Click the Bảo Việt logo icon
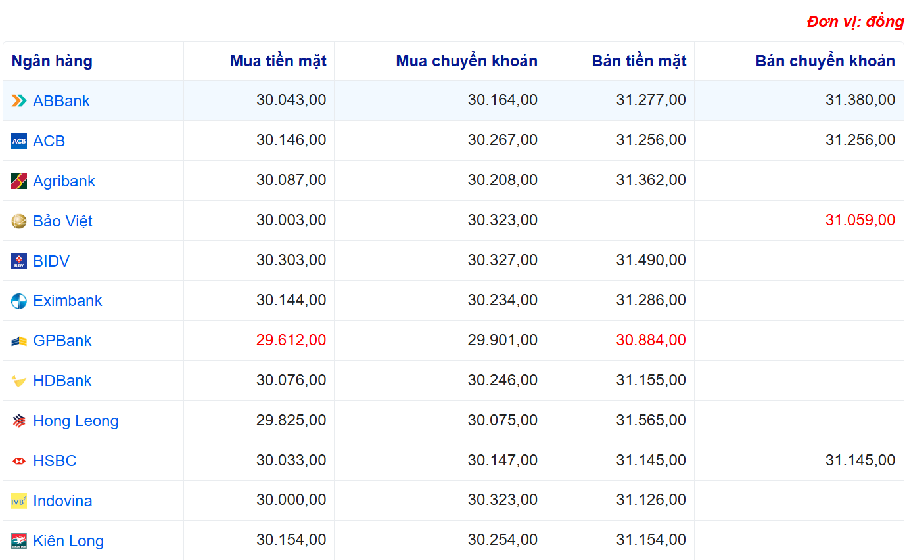907x560 pixels. (x=19, y=221)
